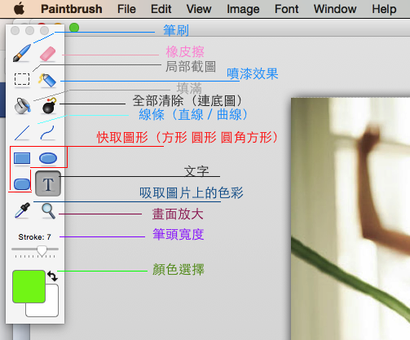
Task: Open the Apple menu
Action: tap(19, 9)
